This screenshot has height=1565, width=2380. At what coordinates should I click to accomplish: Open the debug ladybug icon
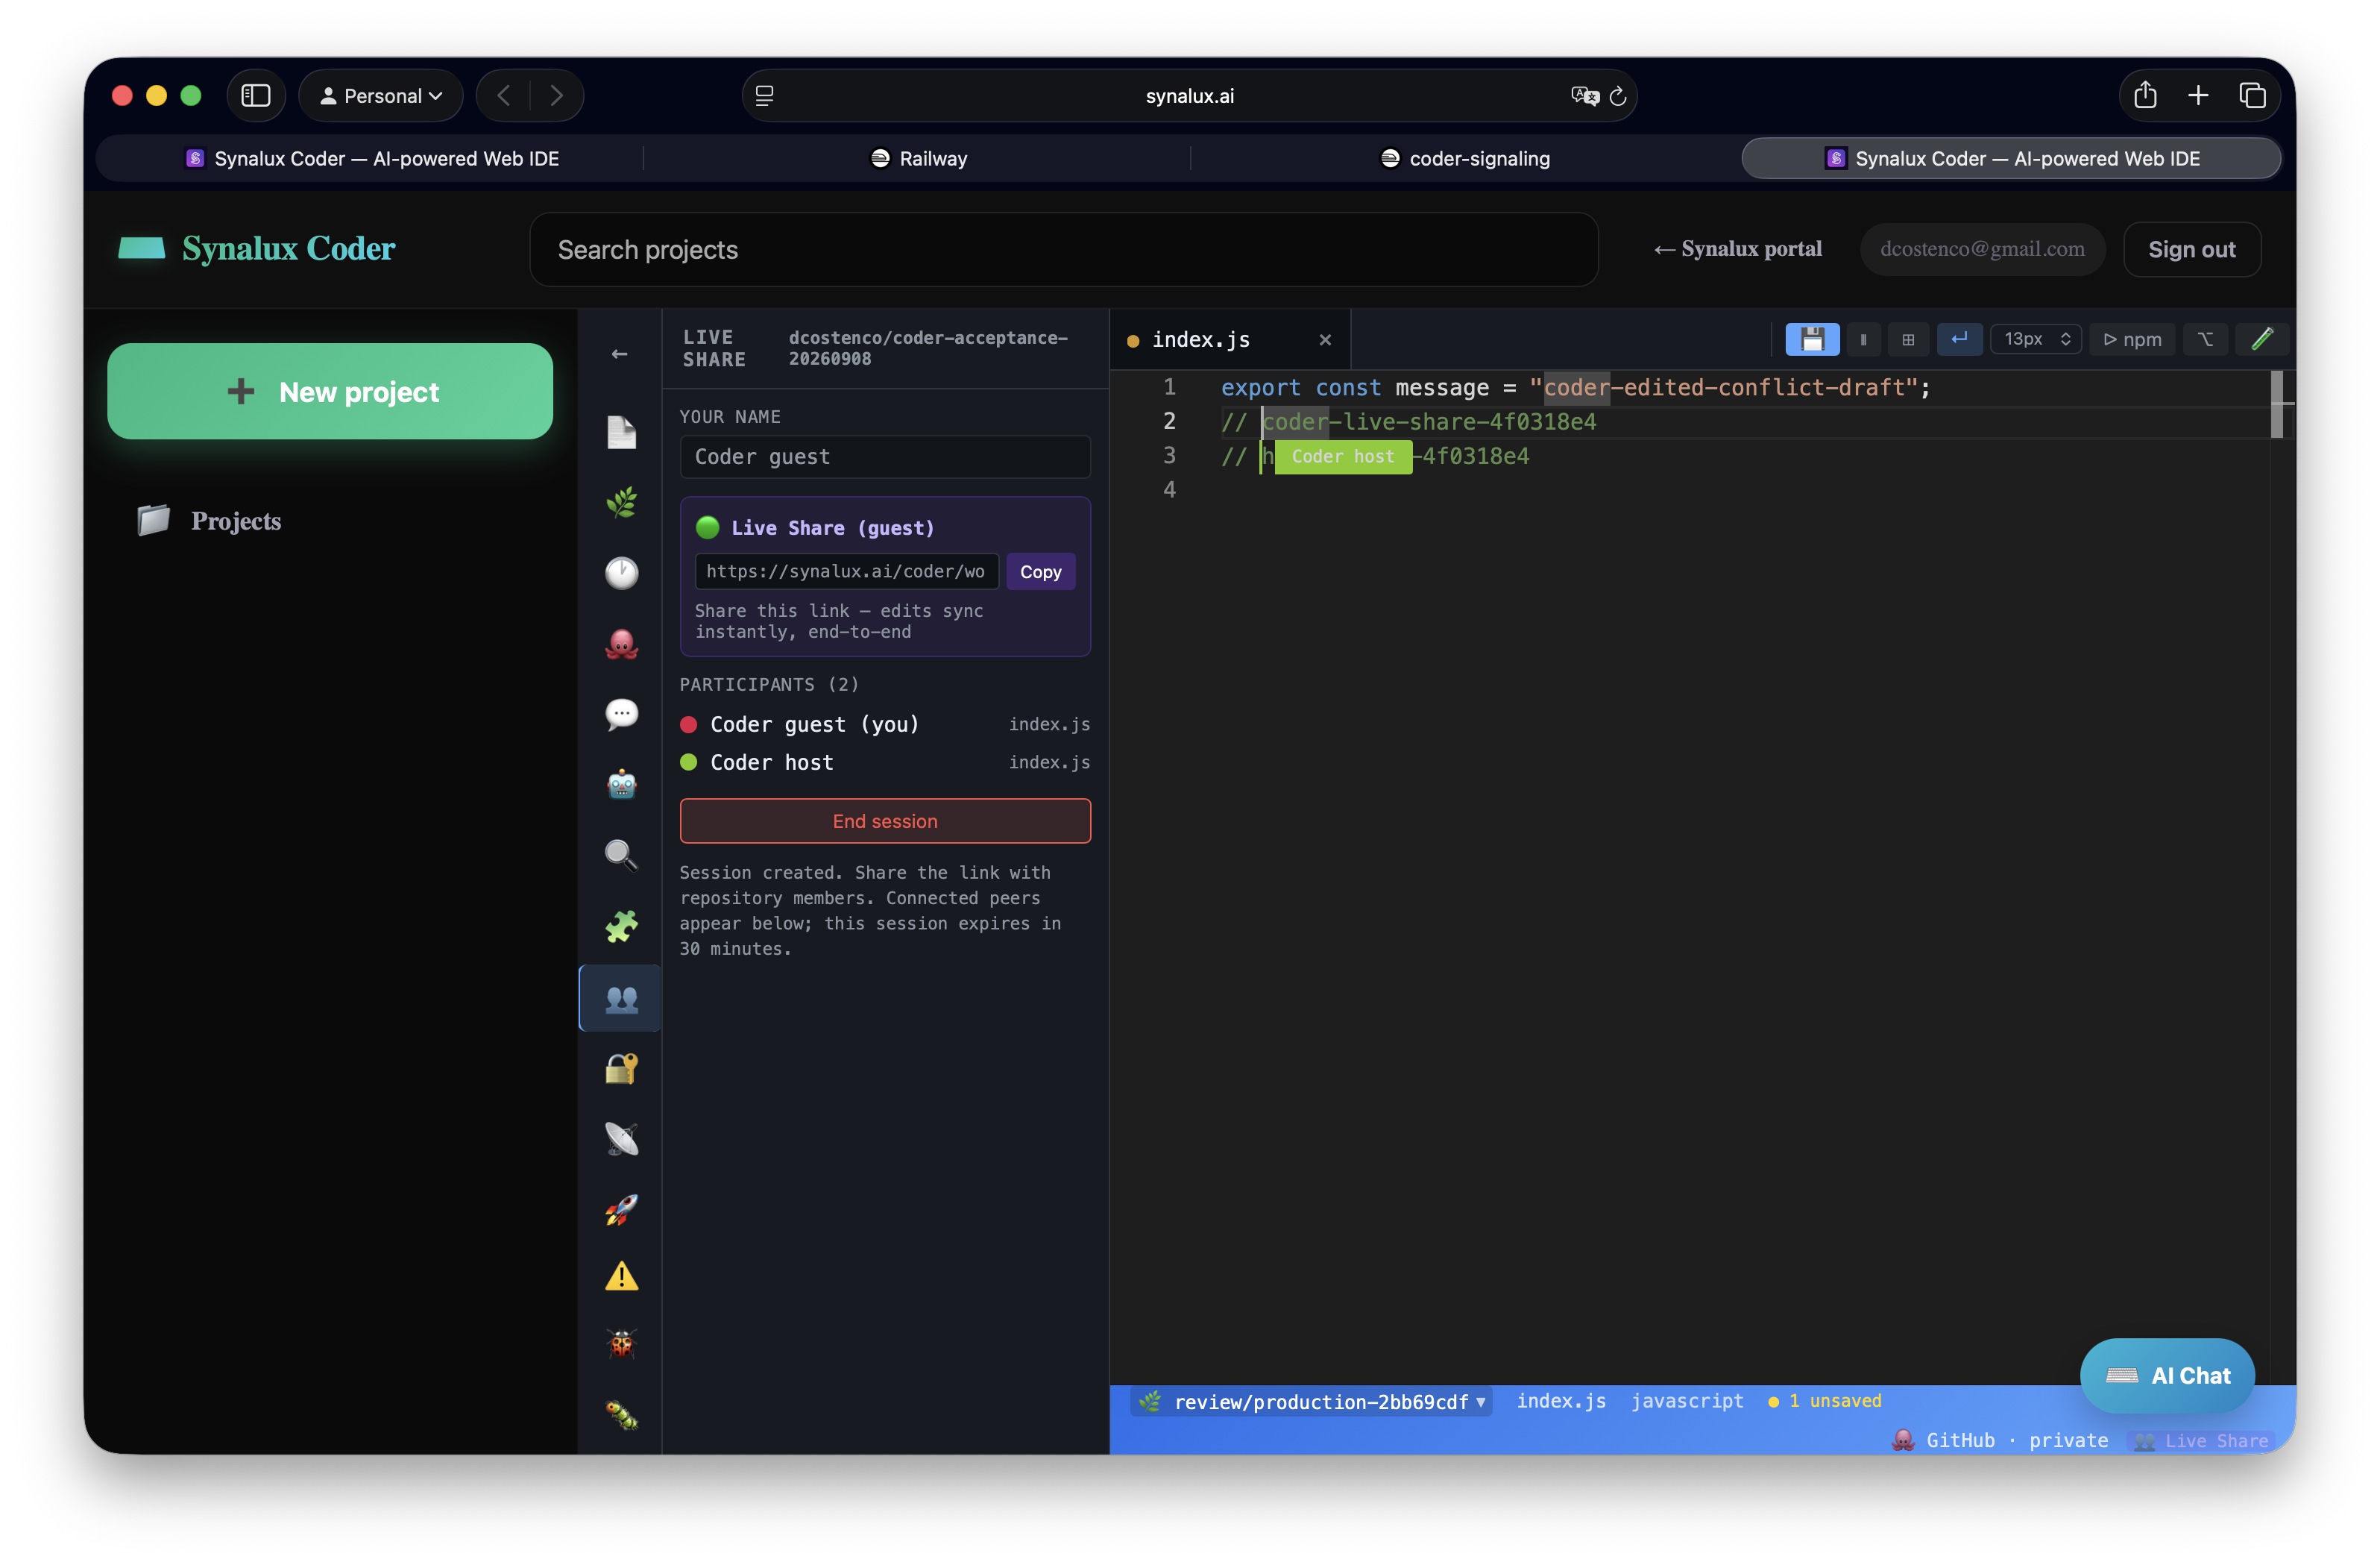click(621, 1344)
